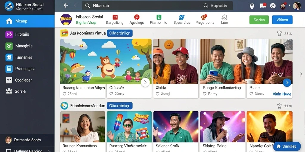Click the Olburndriior button in second section
305x152 pixels.
(120, 106)
